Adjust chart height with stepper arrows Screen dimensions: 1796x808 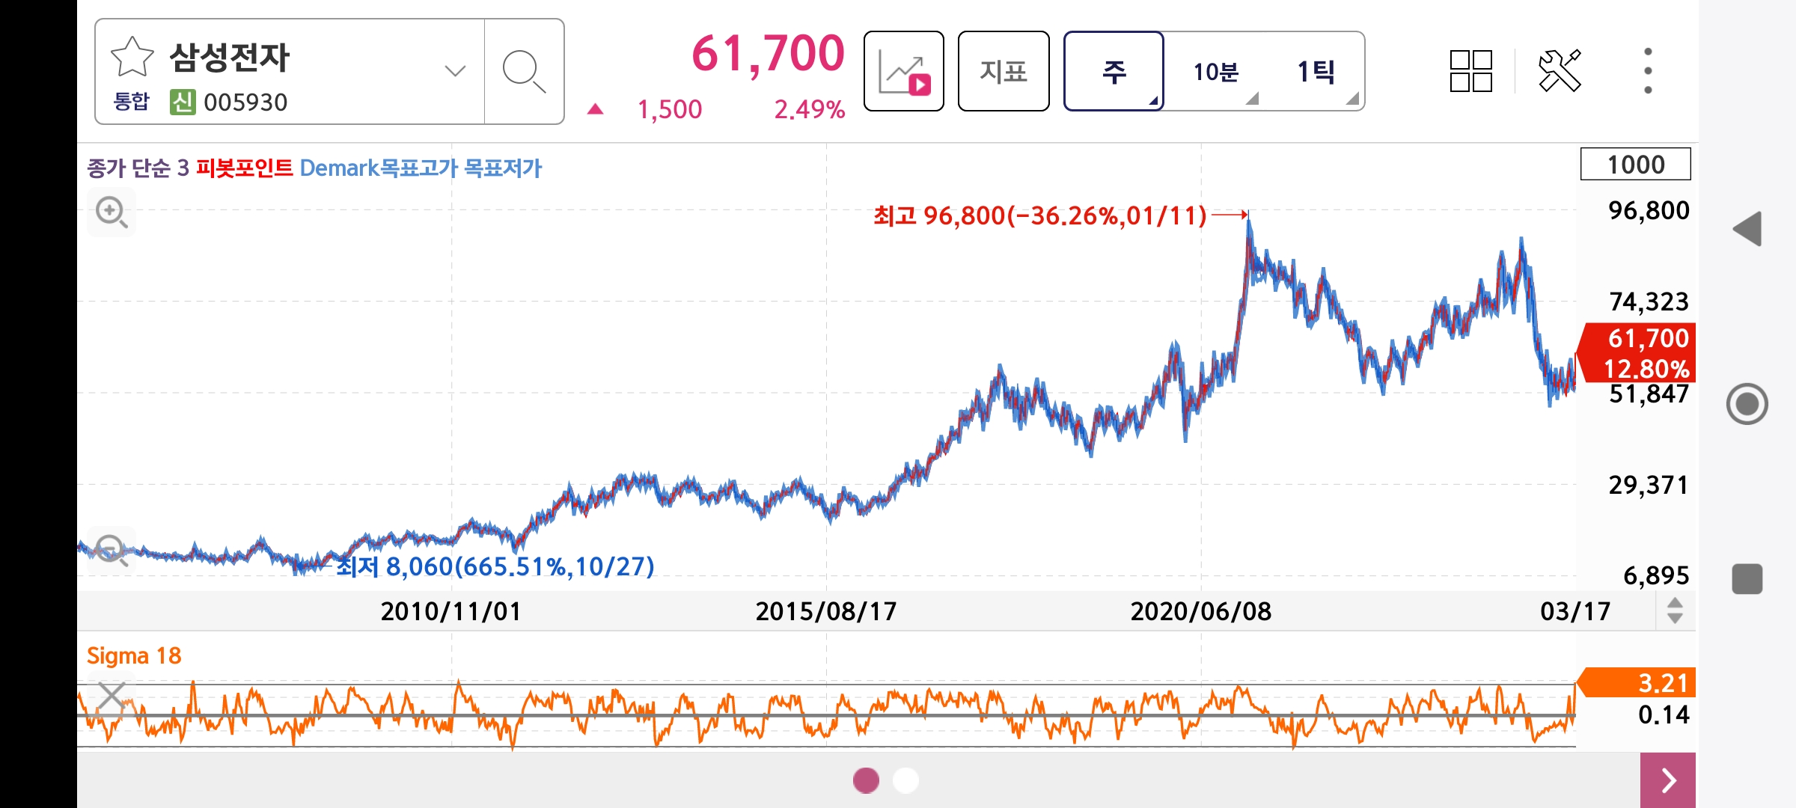point(1675,610)
